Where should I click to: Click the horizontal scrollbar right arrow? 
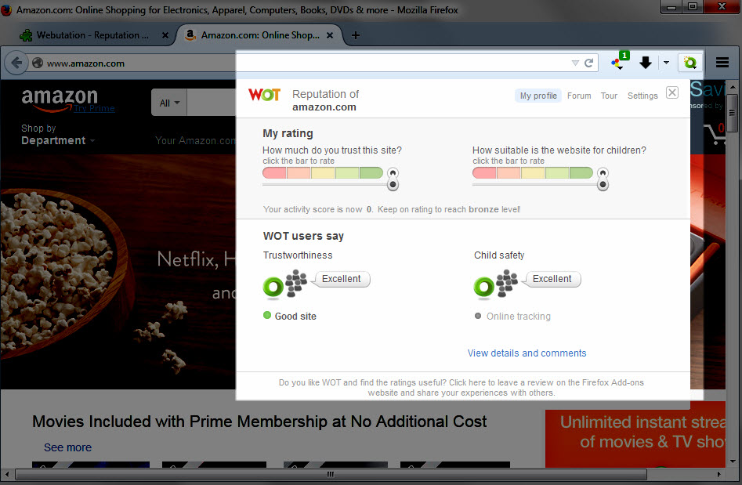(718, 474)
